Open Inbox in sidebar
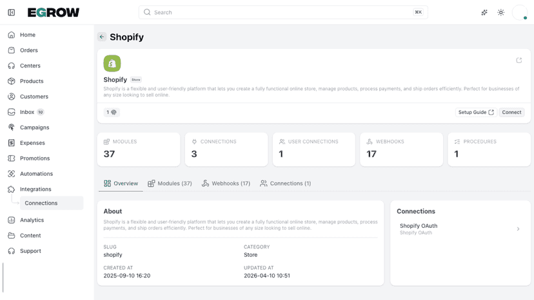This screenshot has height=300, width=534. point(27,112)
